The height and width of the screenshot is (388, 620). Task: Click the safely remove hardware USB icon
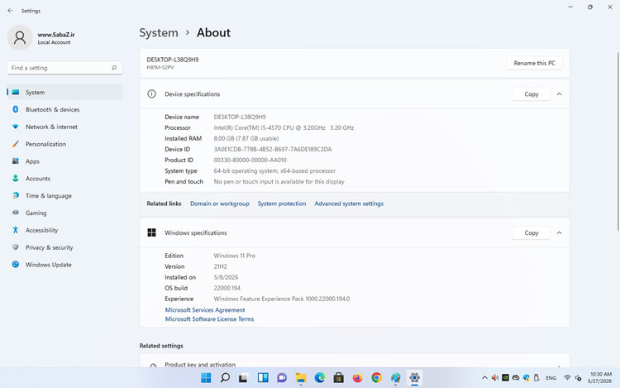point(537,378)
